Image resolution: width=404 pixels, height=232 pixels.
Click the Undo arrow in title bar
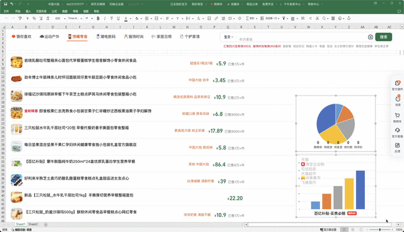tap(12, 4)
